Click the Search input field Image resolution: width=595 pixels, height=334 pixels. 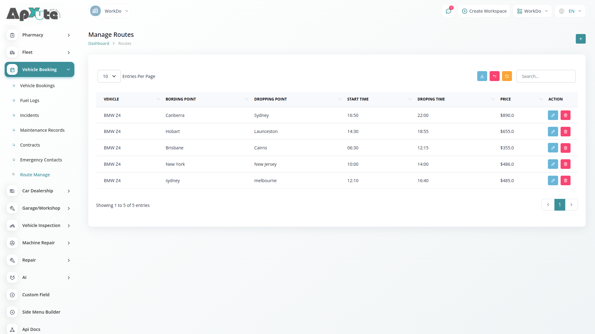[x=546, y=76]
